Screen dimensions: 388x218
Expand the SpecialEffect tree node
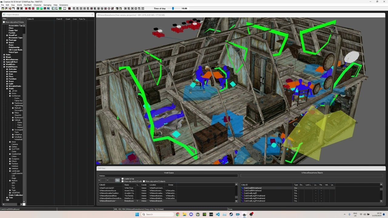[x=4, y=62]
